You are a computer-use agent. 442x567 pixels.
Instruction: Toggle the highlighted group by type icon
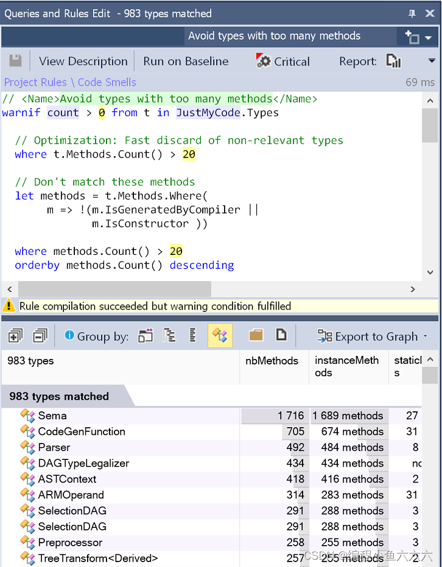click(220, 336)
